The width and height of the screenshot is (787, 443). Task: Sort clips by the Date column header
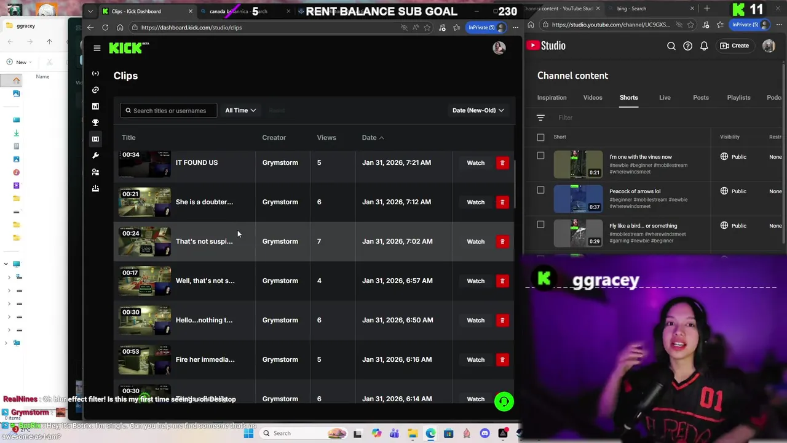click(373, 138)
